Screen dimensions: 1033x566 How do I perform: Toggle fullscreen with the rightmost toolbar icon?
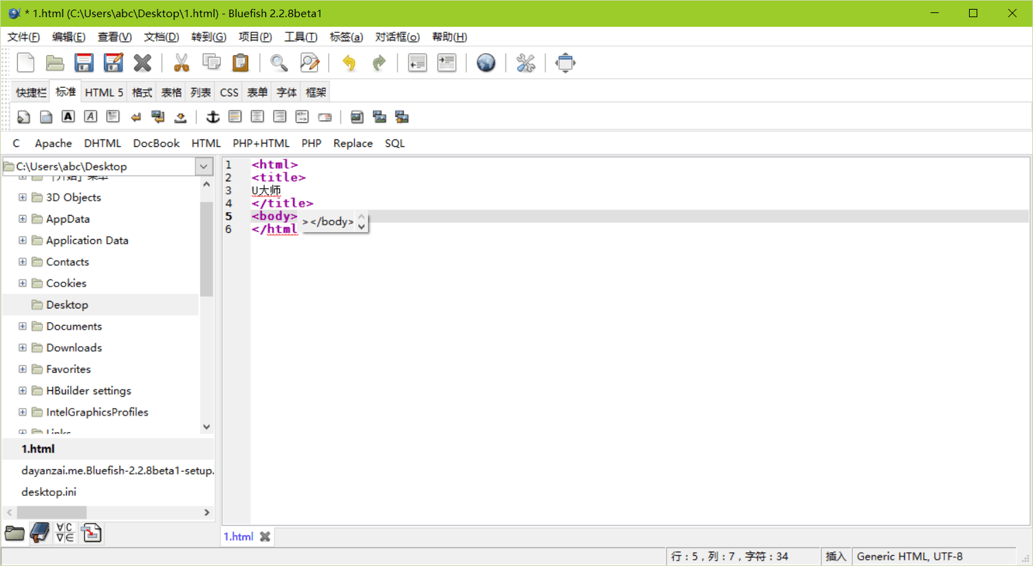[565, 63]
